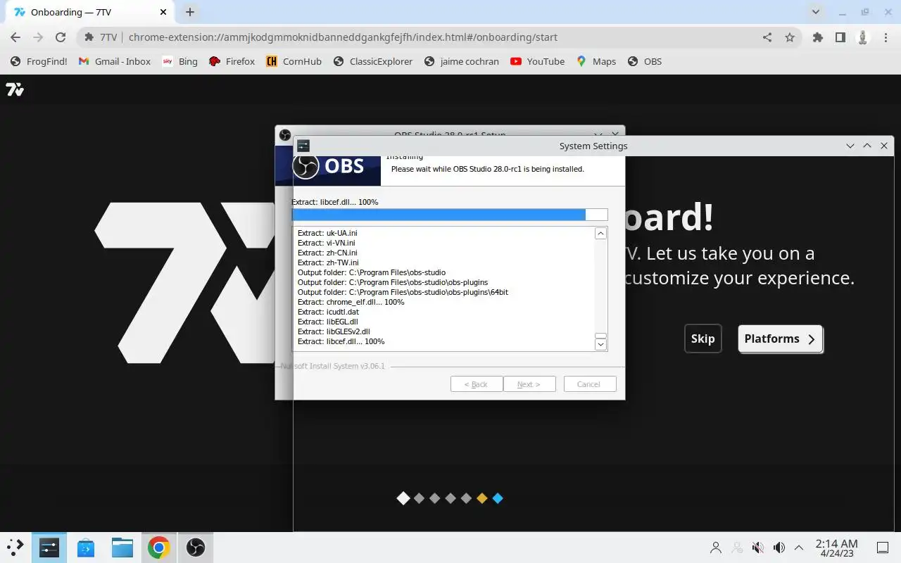Viewport: 901px width, 563px height.
Task: Open Maps bookmark
Action: [596, 61]
